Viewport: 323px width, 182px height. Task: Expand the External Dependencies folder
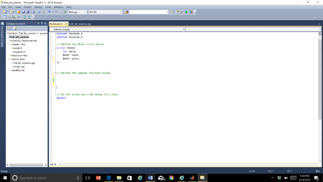pos(9,41)
